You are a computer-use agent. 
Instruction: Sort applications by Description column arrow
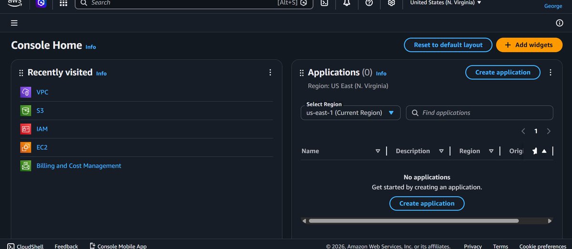[441, 151]
